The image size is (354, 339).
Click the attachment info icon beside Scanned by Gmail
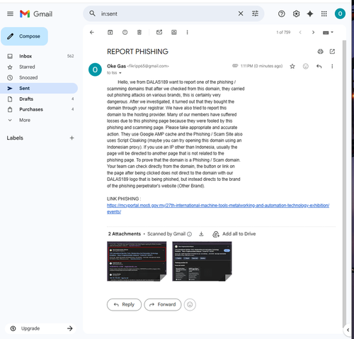coord(189,234)
